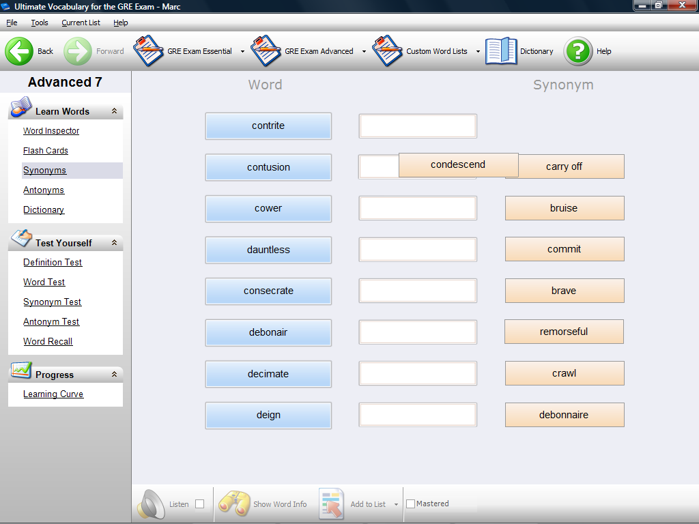Click the Listen speaker icon
Viewport: 699px width, 524px height.
click(151, 504)
